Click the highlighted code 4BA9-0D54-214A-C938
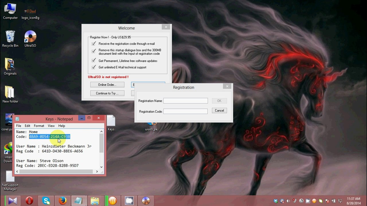367x206 pixels. tap(50, 136)
